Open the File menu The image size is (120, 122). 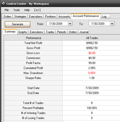pyautogui.click(x=7, y=10)
